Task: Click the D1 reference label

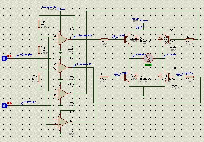Action: [142, 39]
